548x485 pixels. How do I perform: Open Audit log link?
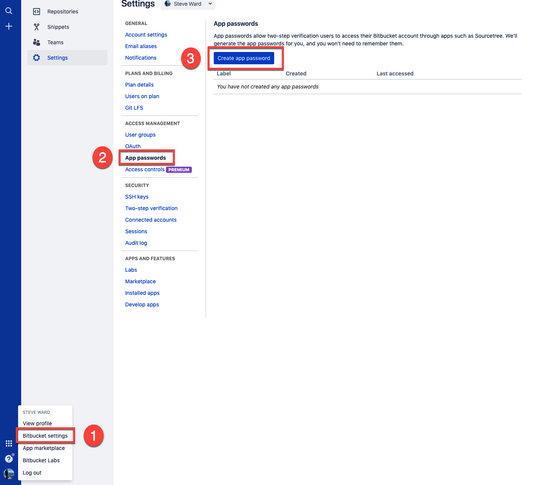coord(136,243)
